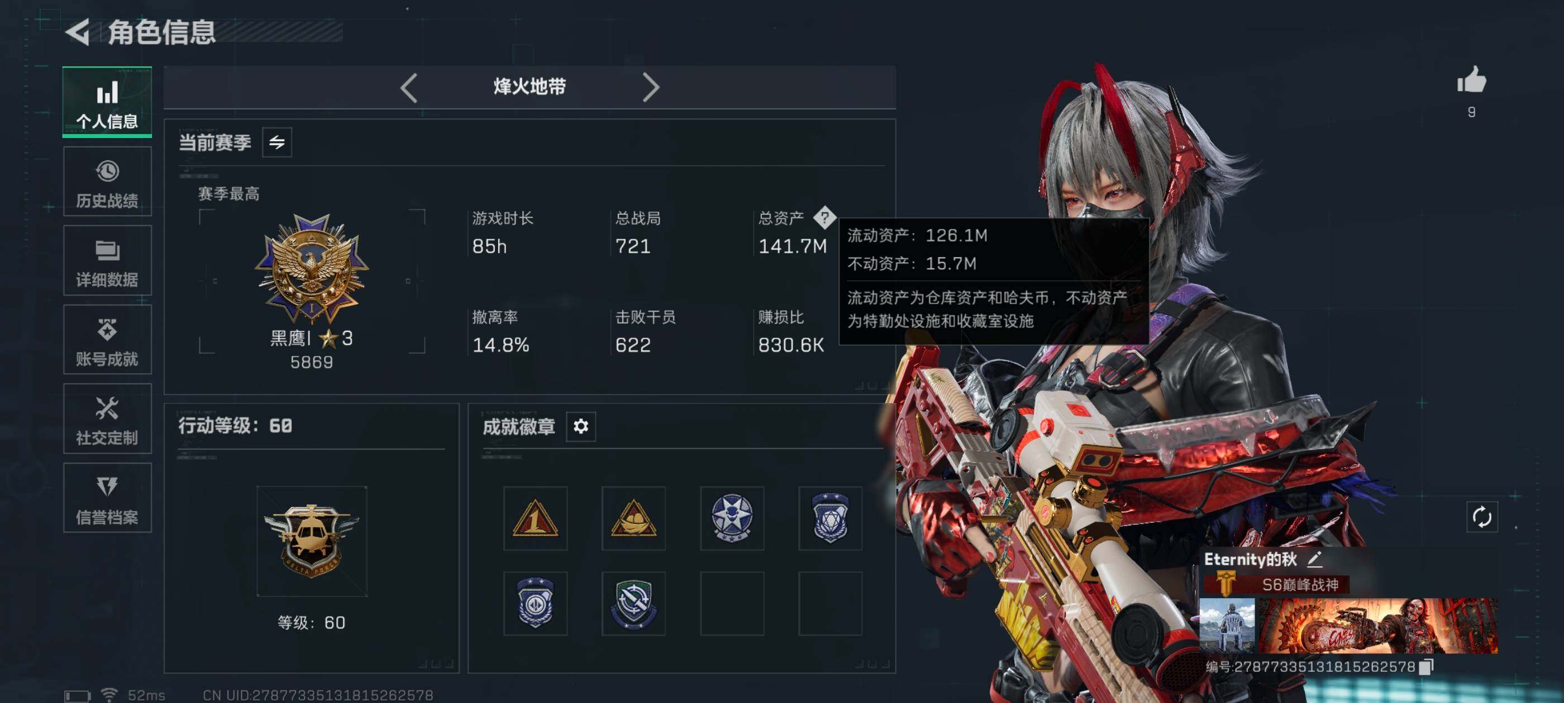Open the 总资产 question mark info icon
Viewport: 1564px width, 703px height.
pyautogui.click(x=824, y=217)
